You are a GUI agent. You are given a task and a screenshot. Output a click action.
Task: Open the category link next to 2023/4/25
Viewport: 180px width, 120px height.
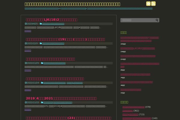[53, 24]
